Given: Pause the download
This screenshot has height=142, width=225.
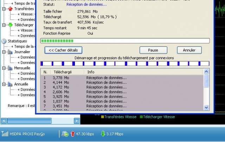Looking at the screenshot, I should pyautogui.click(x=153, y=50).
